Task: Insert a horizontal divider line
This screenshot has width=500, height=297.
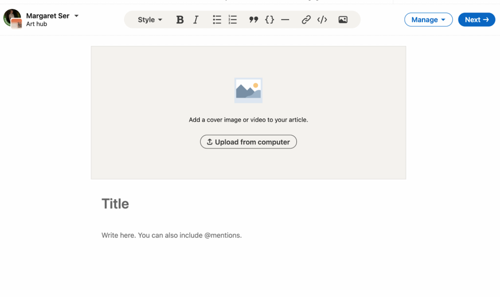Action: tap(285, 20)
